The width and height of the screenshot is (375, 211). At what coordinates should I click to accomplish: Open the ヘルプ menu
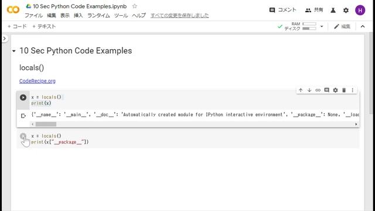point(139,16)
